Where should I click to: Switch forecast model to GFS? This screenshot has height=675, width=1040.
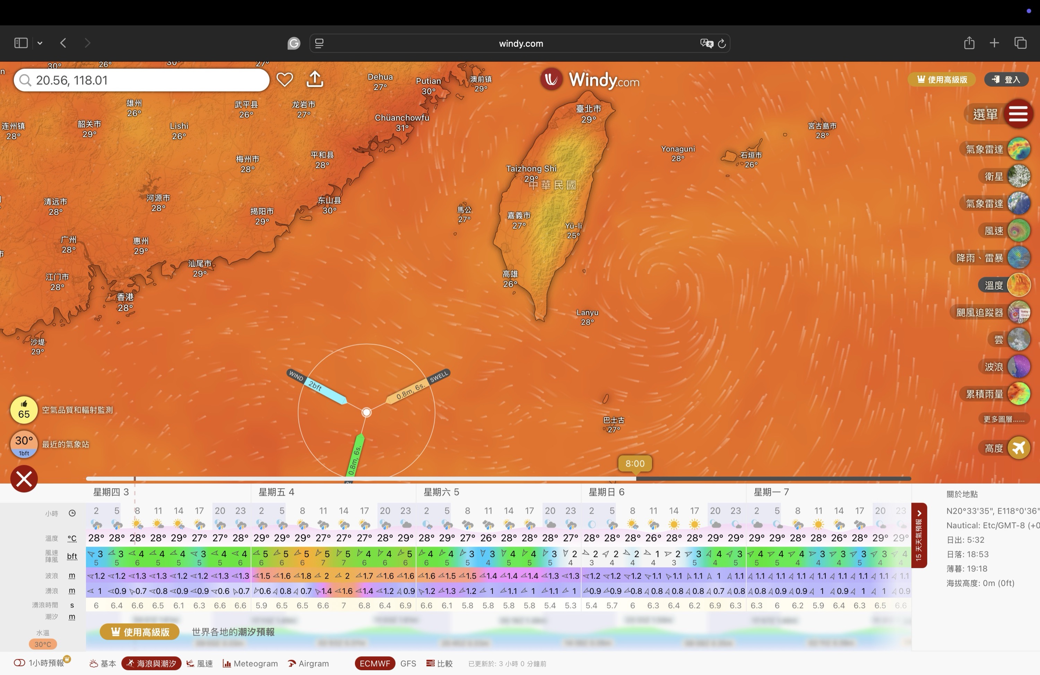(408, 663)
